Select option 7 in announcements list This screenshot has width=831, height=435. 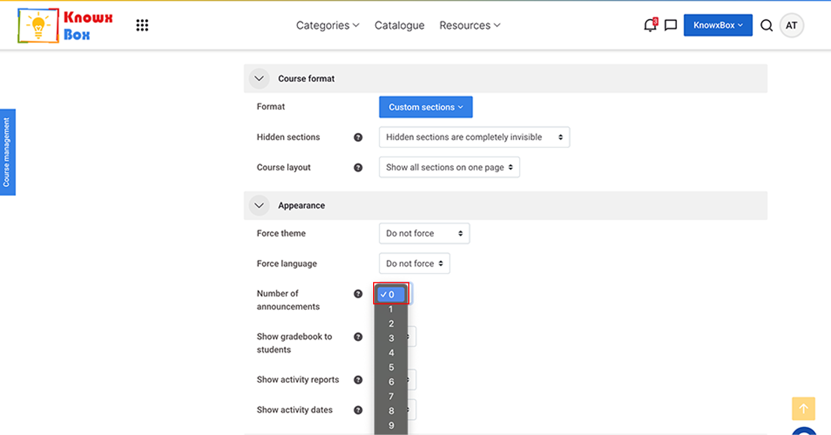click(x=391, y=396)
